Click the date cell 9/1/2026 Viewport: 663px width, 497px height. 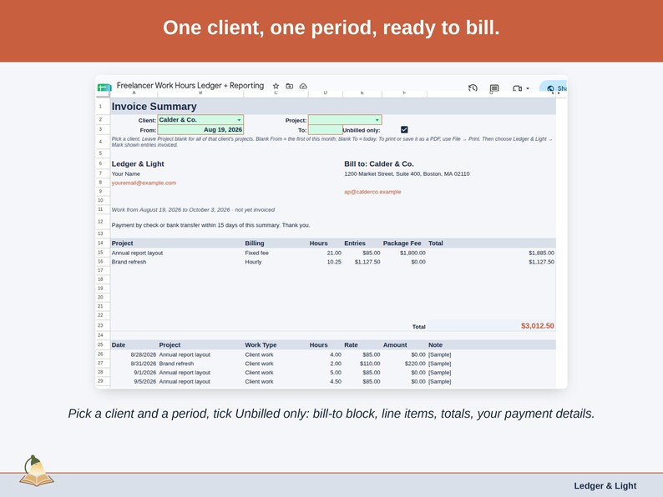click(x=145, y=373)
